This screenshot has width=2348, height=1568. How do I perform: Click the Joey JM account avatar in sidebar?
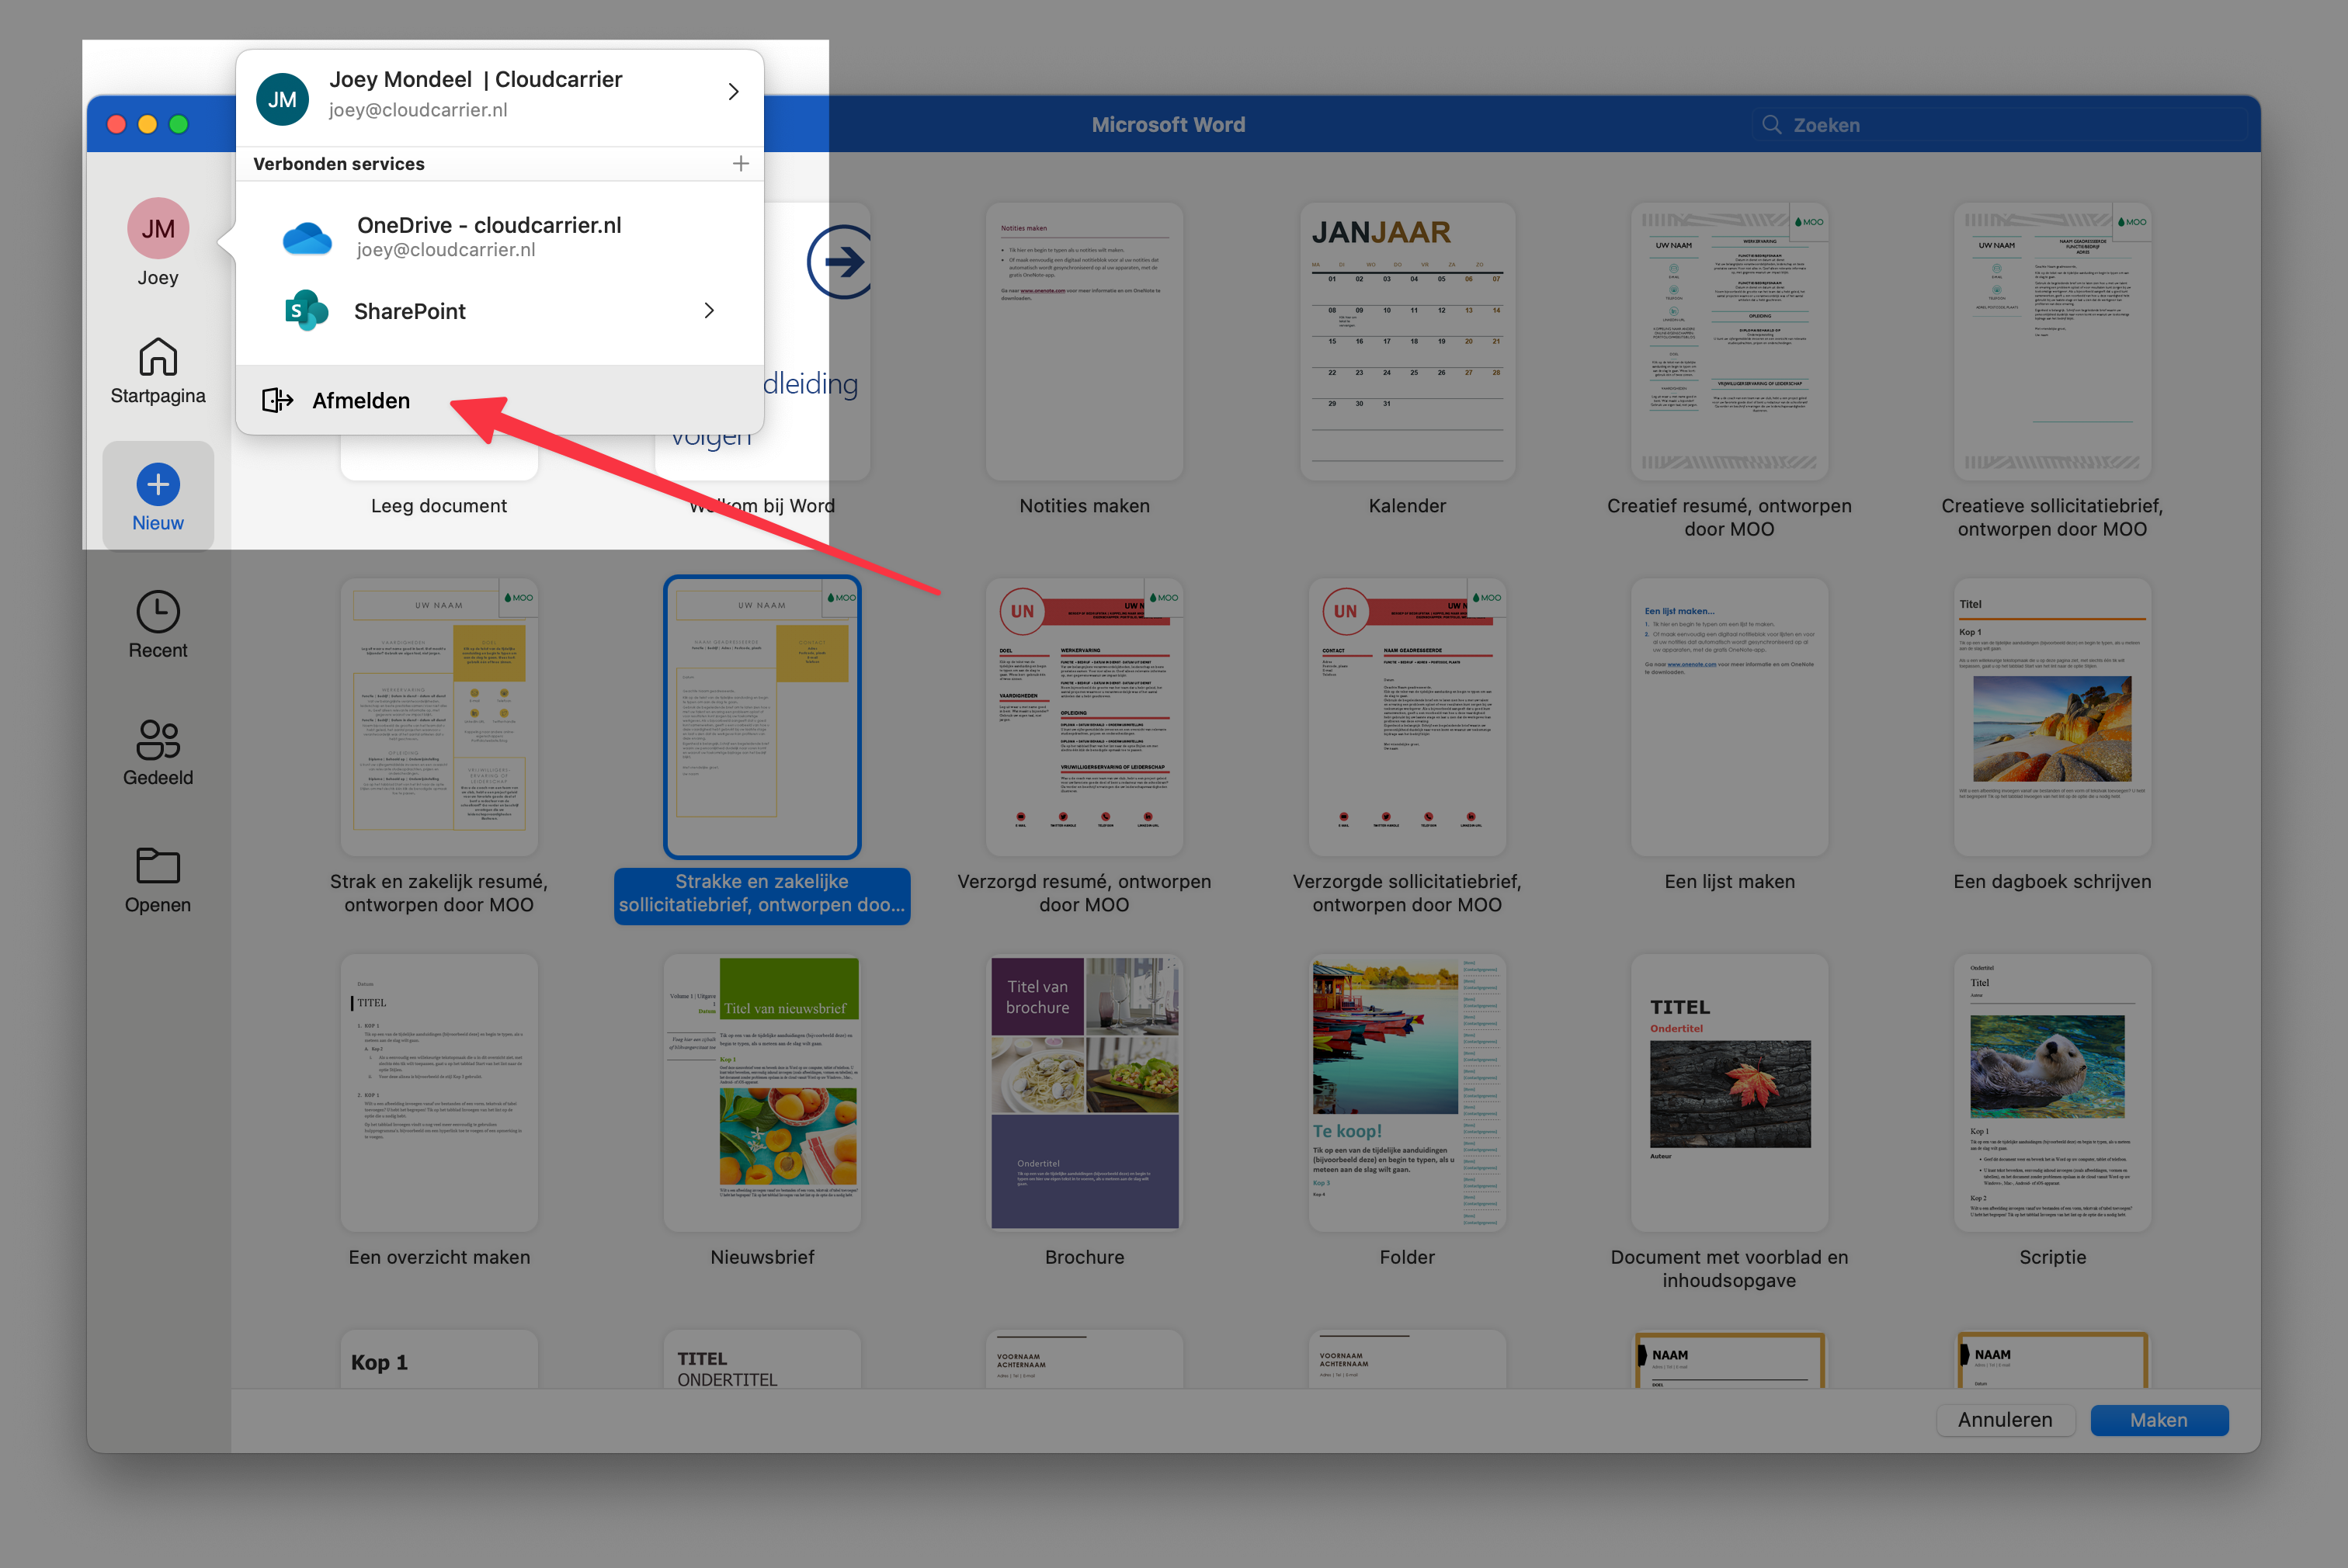click(158, 229)
